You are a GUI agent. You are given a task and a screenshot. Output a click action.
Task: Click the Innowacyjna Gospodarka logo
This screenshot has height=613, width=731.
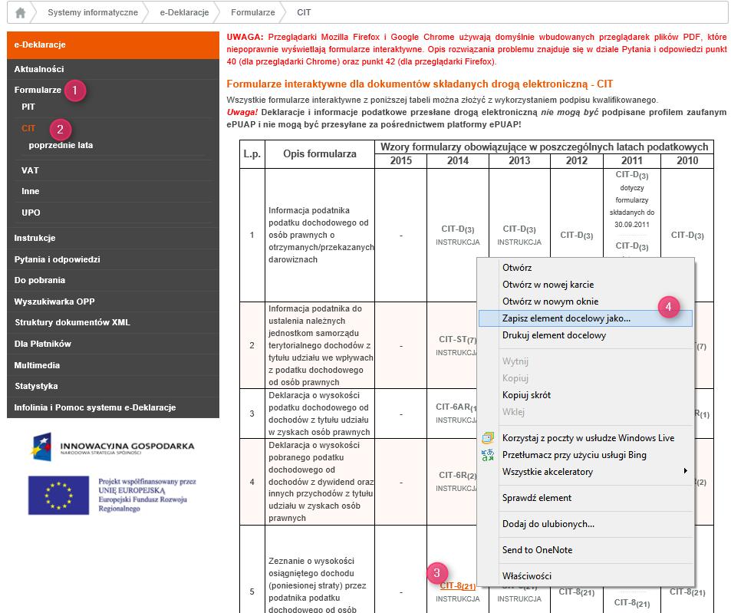pos(112,447)
